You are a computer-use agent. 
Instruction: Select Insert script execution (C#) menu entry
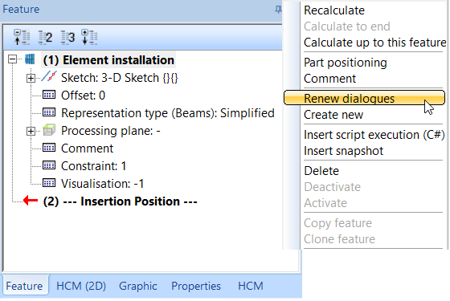(x=374, y=135)
